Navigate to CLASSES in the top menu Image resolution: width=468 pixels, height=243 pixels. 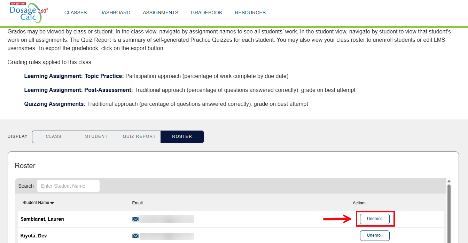(x=76, y=13)
